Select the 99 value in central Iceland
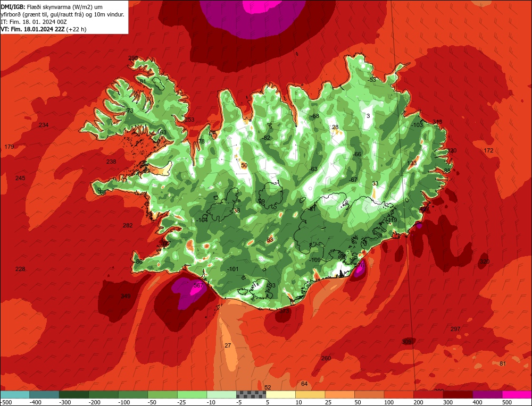Image resolution: width=532 pixels, height=406 pixels. (x=262, y=201)
